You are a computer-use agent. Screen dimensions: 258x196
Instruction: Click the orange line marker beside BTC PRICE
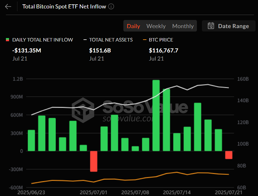pyautogui.click(x=145, y=40)
